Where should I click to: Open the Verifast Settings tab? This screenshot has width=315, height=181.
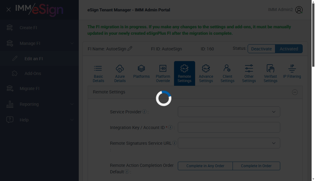[x=270, y=73]
